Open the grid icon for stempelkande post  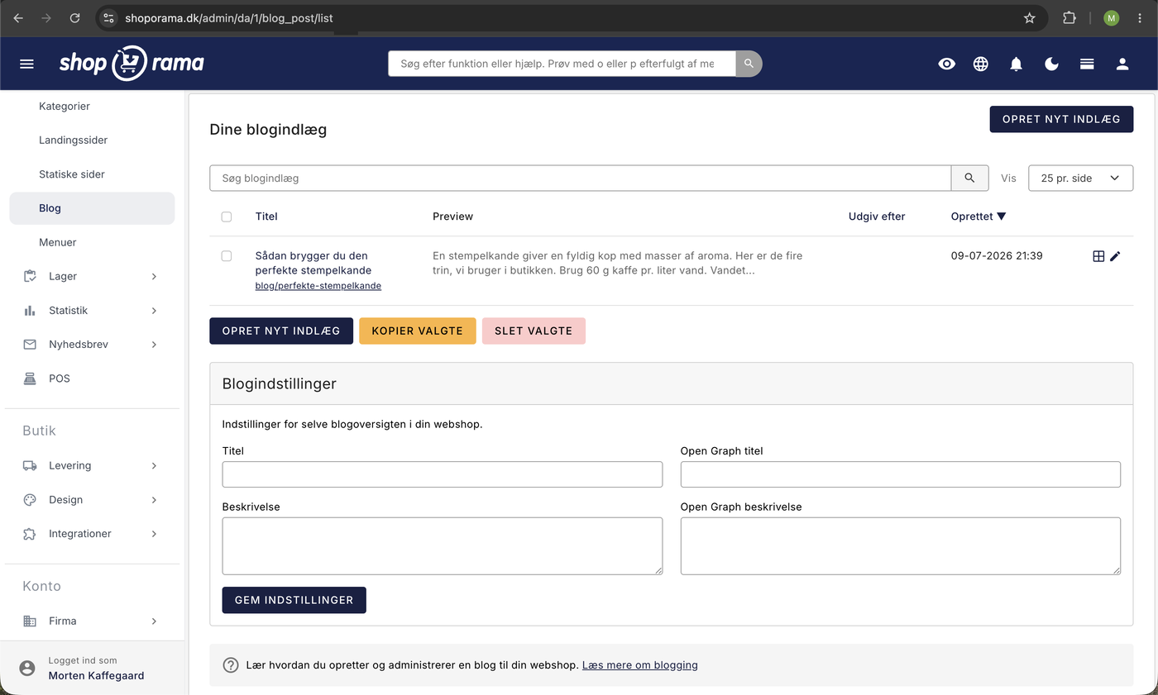click(1098, 256)
